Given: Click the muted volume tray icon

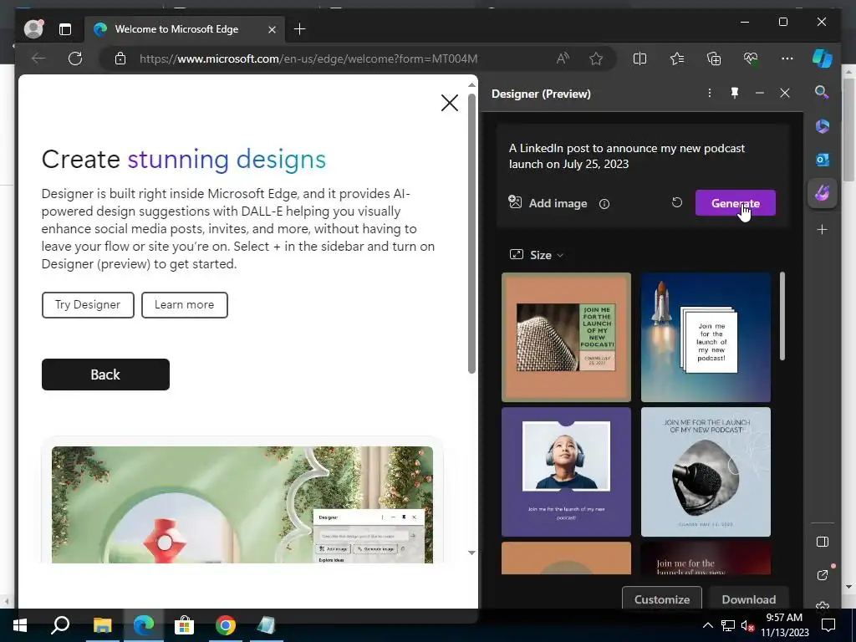Looking at the screenshot, I should 747,625.
